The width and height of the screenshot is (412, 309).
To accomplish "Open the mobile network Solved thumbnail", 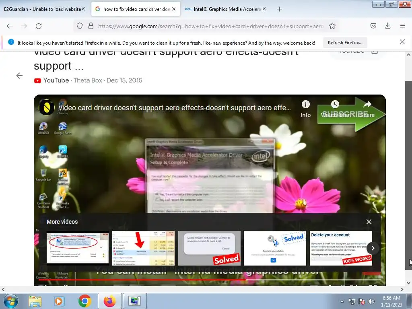I will coord(209,248).
